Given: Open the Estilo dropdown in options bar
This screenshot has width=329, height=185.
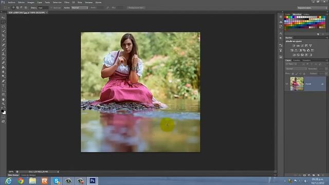Looking at the screenshot, I should [x=80, y=8].
